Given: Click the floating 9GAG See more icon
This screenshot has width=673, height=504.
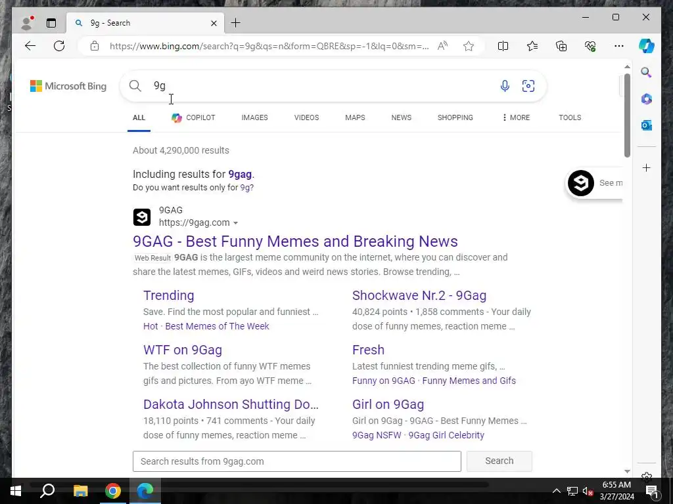Looking at the screenshot, I should tap(581, 183).
